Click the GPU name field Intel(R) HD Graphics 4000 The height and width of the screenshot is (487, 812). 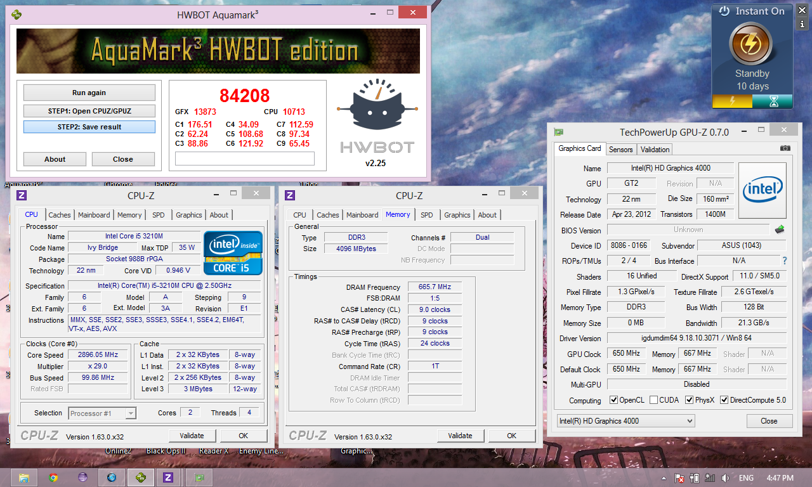pyautogui.click(x=671, y=168)
